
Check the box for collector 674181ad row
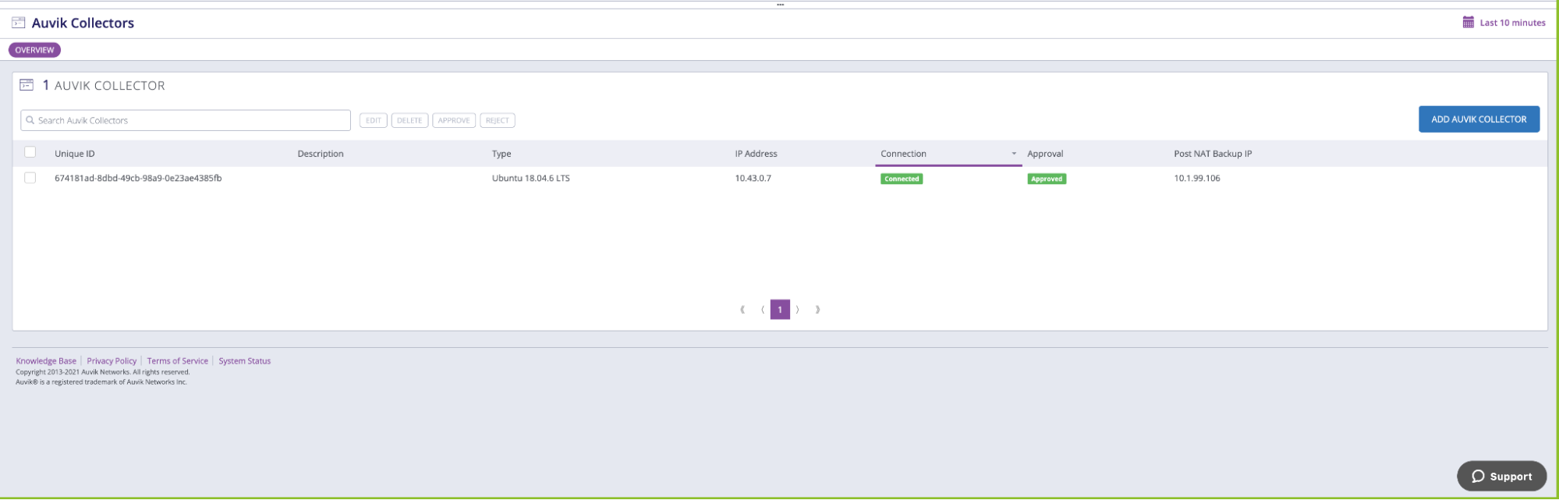tap(30, 178)
